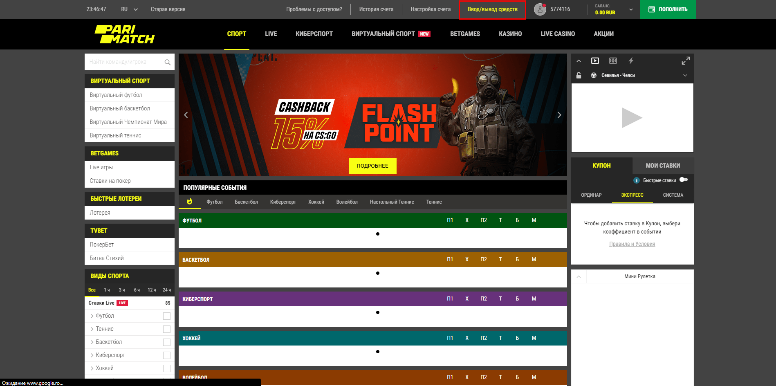This screenshot has width=776, height=386.
Task: Open the КИБЕРСПОРТ main menu item
Action: [x=314, y=34]
